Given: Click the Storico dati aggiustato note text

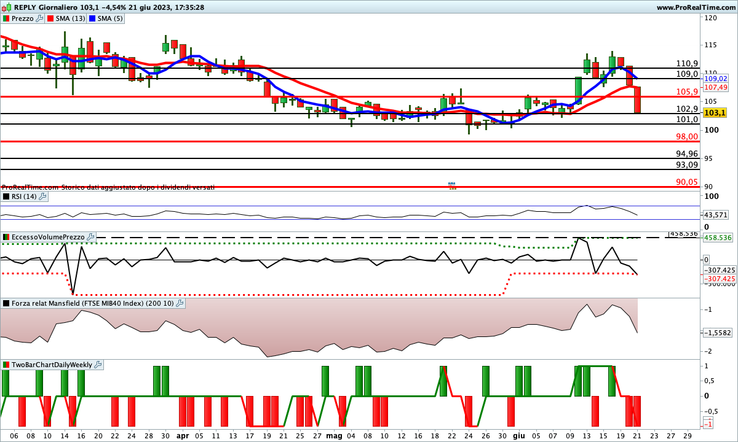Looking at the screenshot, I should 137,187.
